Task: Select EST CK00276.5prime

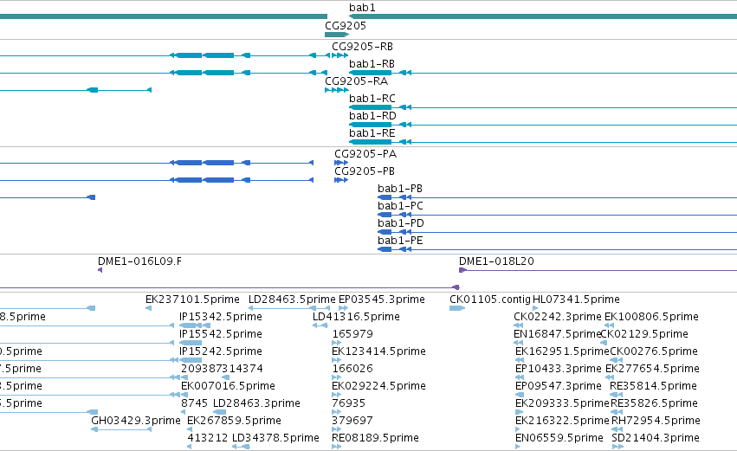Action: 654,351
